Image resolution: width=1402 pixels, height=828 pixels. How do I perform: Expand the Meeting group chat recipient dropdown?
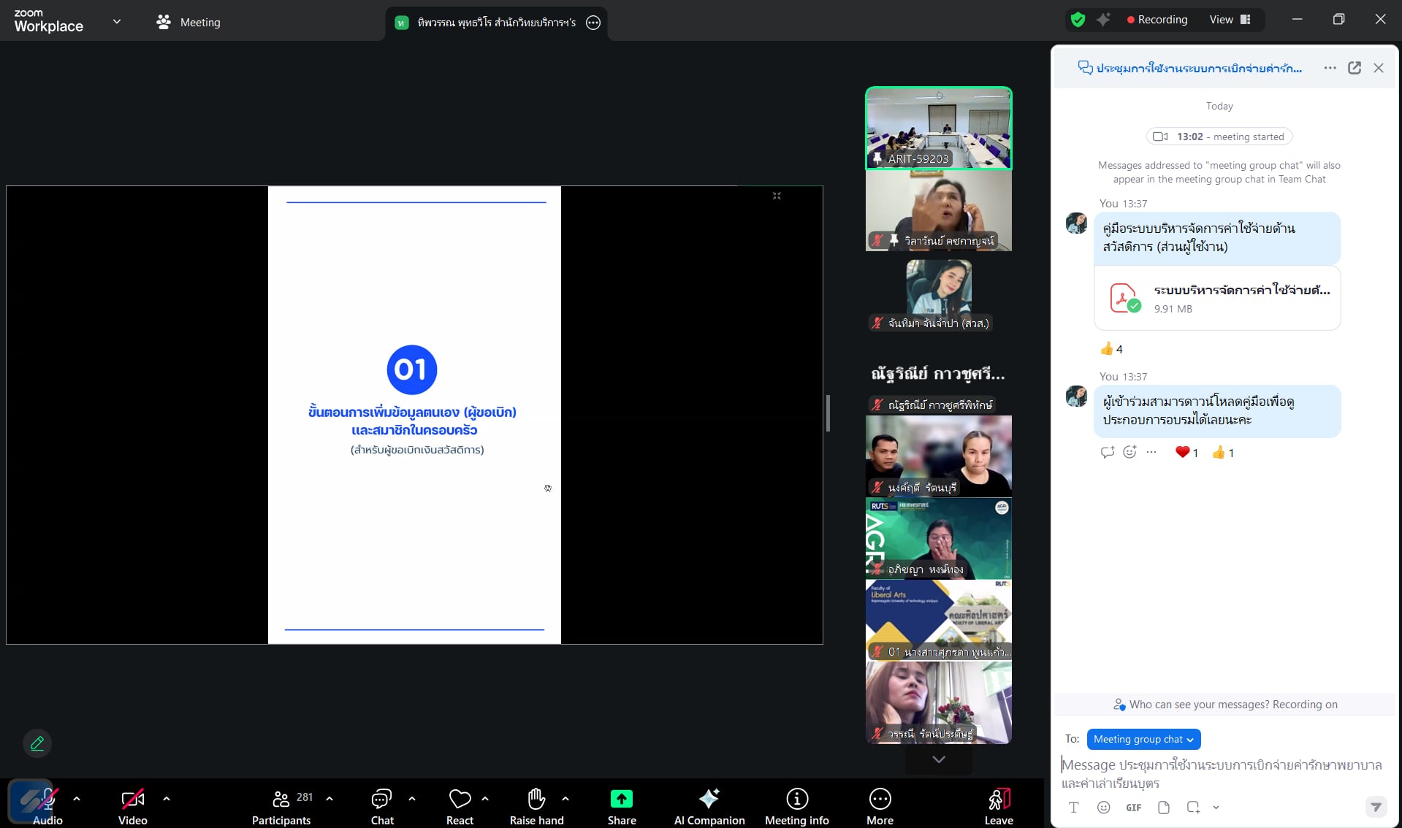[1143, 739]
